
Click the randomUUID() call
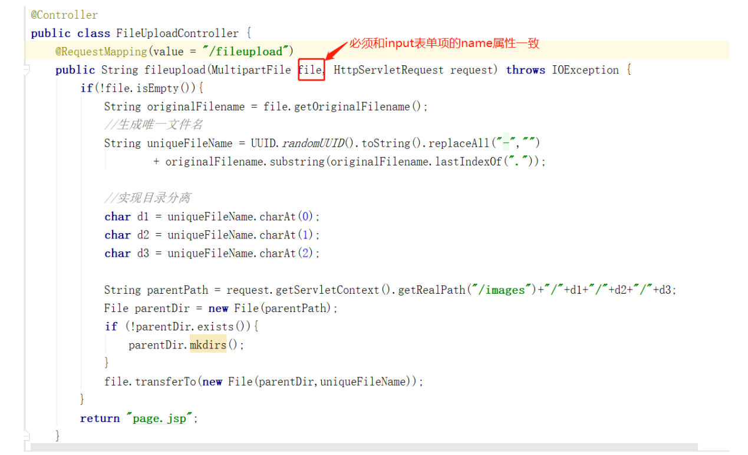(319, 143)
